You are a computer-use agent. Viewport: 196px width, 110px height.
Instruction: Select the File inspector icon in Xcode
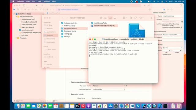pyautogui.click(x=164, y=9)
